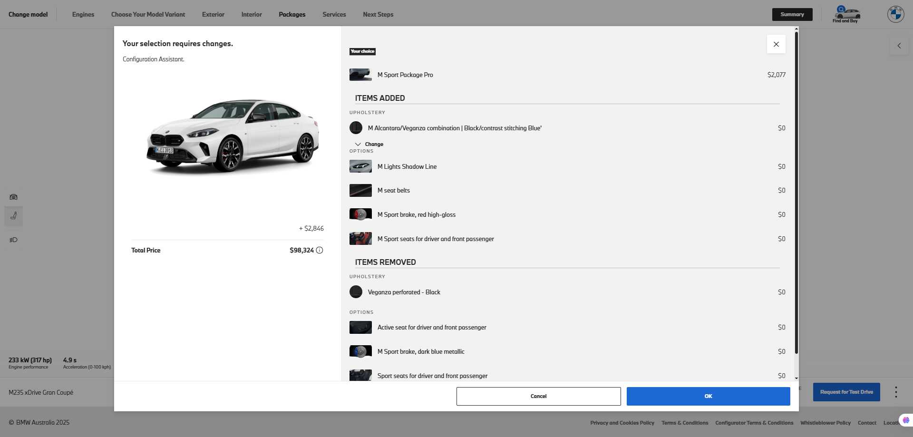Click Request for Test Drive button

point(846,392)
